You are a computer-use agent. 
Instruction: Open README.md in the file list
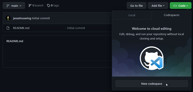coord(21,28)
